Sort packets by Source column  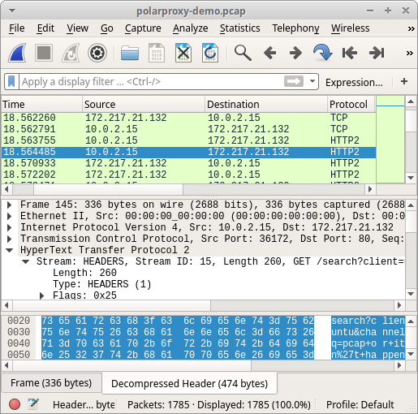pos(144,104)
